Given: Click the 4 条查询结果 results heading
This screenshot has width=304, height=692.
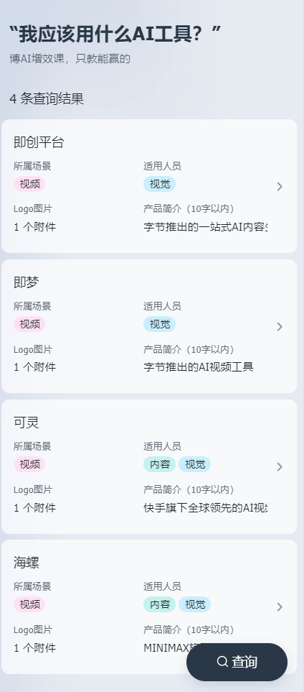Looking at the screenshot, I should pos(47,98).
